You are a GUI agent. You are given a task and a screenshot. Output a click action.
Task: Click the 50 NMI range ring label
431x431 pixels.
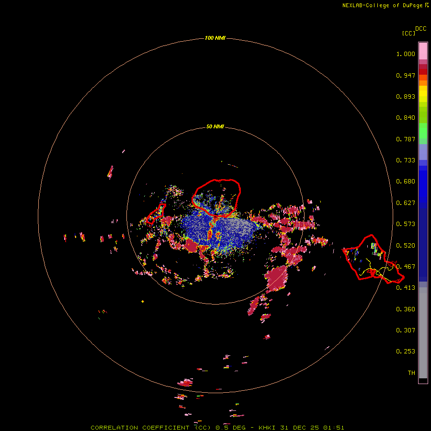click(215, 126)
